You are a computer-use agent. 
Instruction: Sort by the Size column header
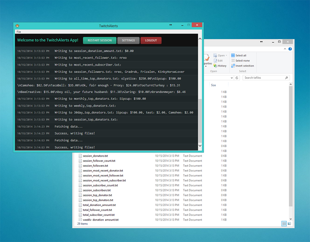(x=214, y=85)
